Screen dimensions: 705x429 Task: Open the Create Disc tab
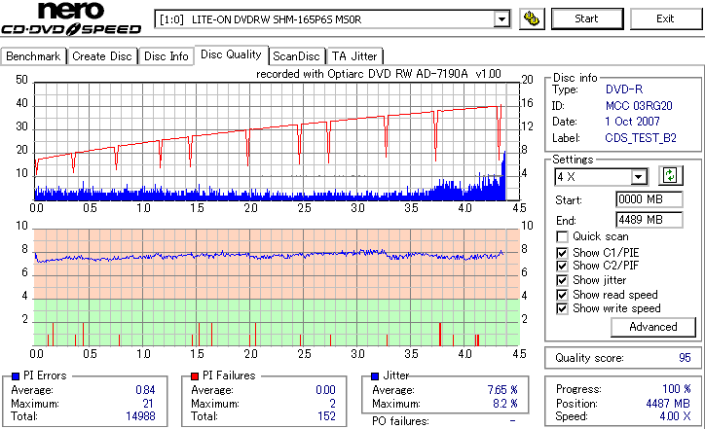click(x=102, y=56)
